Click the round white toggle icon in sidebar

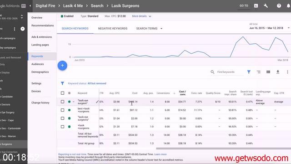tap(22, 29)
